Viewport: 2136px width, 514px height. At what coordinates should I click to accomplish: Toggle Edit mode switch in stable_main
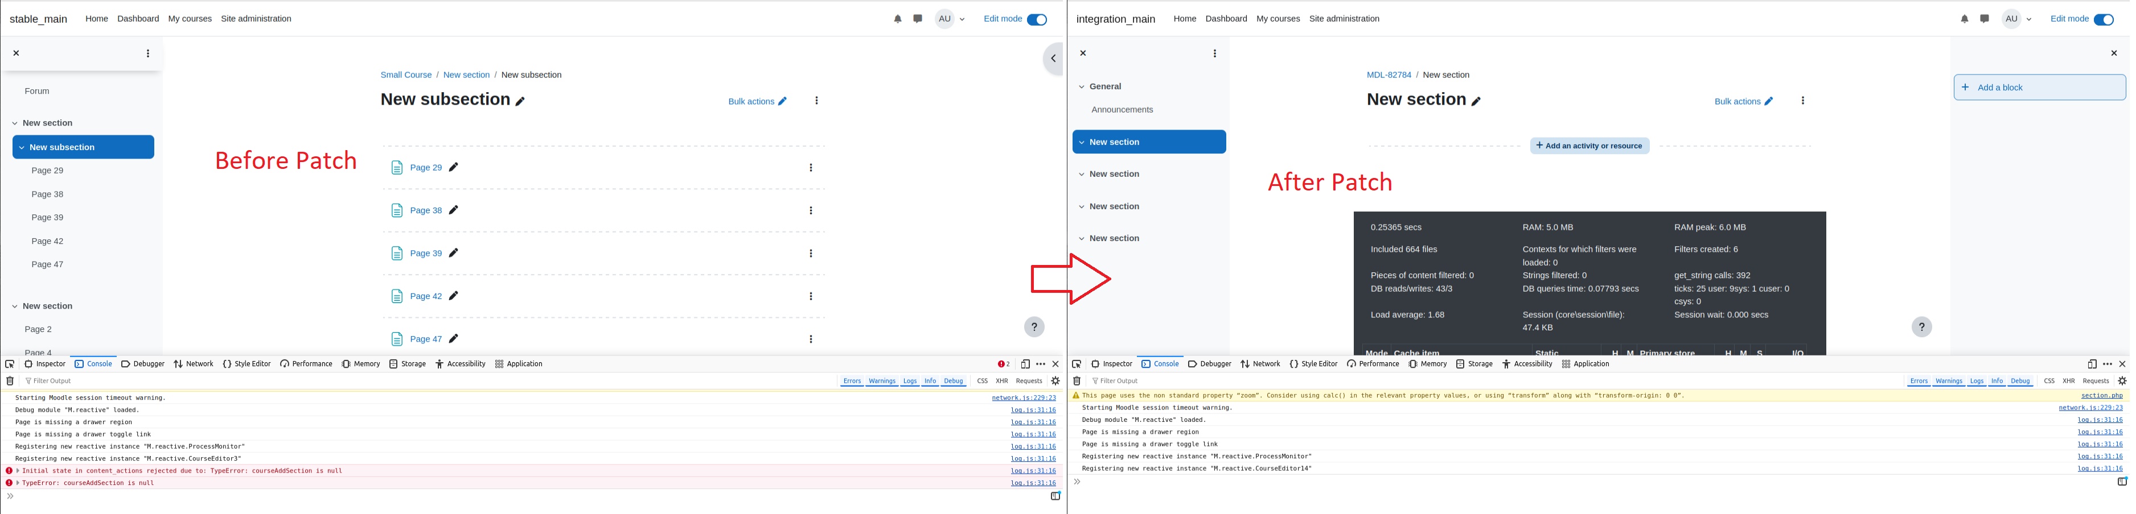pyautogui.click(x=1037, y=19)
